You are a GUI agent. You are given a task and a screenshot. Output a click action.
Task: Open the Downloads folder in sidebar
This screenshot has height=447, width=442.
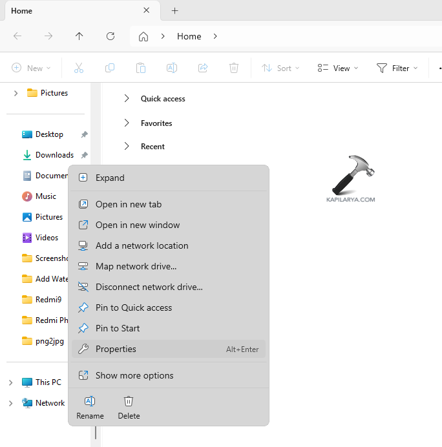coord(54,155)
